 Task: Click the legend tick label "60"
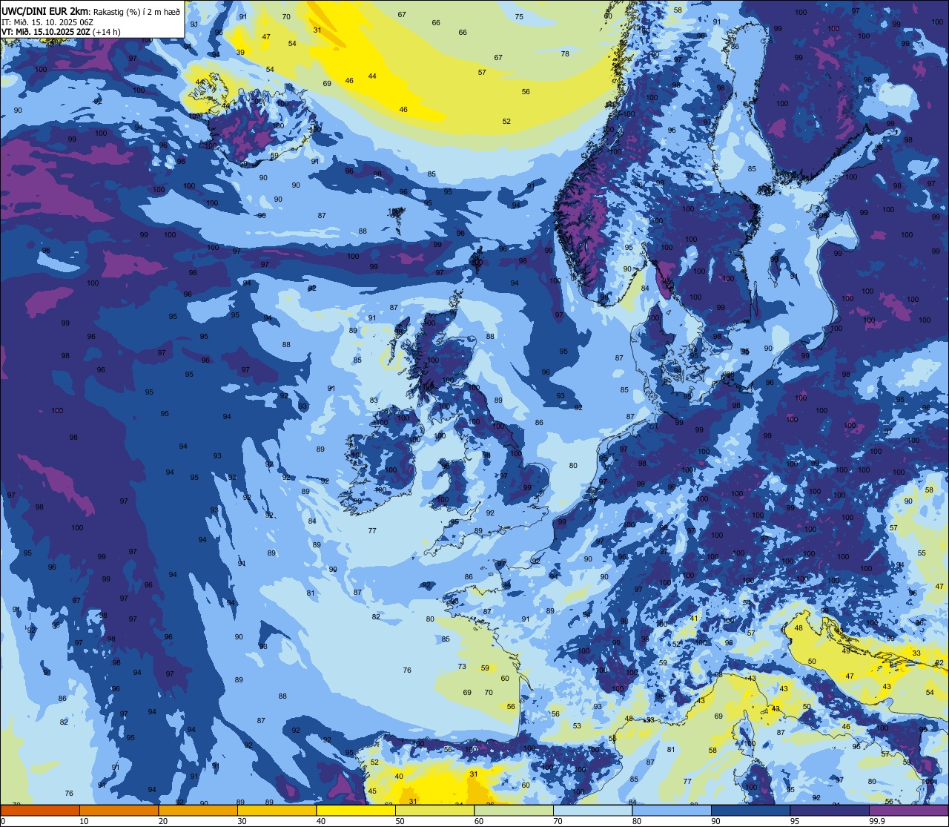479,821
